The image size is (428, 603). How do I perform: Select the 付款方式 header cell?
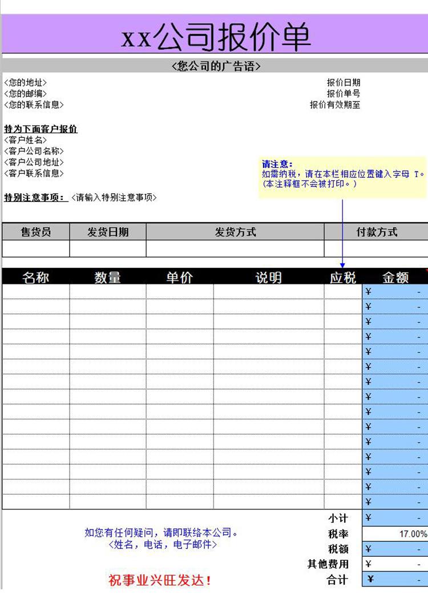[377, 232]
